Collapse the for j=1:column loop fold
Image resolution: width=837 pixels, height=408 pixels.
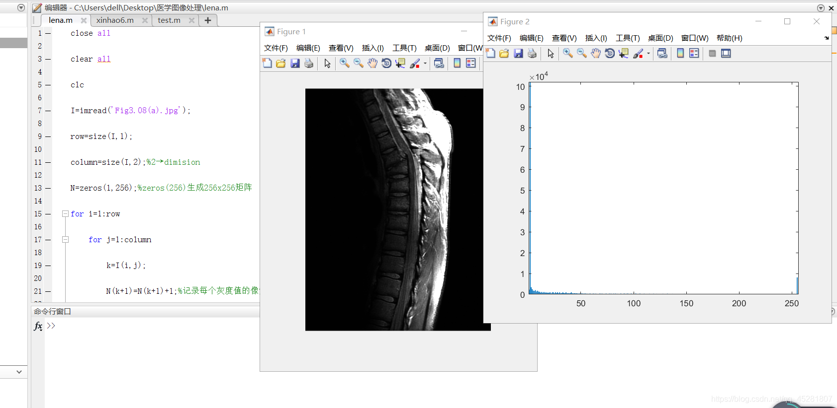[65, 240]
